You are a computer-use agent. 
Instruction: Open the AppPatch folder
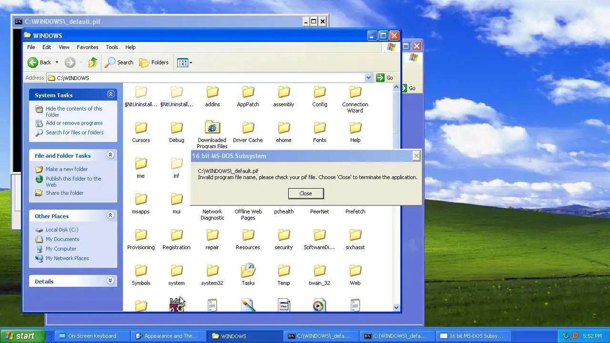(248, 97)
